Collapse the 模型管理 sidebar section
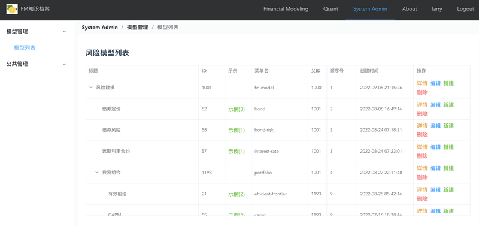This screenshot has height=226, width=479. (65, 32)
